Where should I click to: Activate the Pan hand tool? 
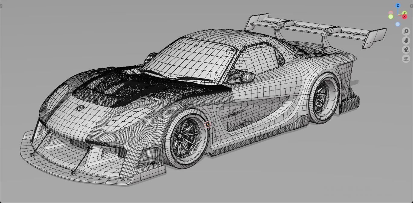coord(406,40)
